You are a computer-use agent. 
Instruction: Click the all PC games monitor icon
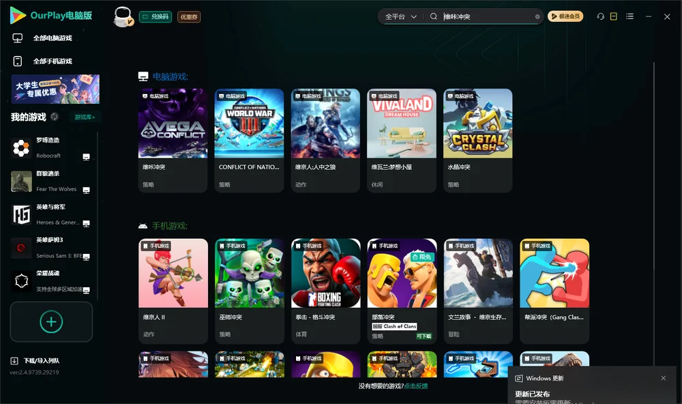[18, 38]
